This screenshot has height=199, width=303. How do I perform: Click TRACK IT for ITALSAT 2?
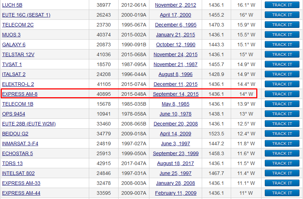click(282, 74)
